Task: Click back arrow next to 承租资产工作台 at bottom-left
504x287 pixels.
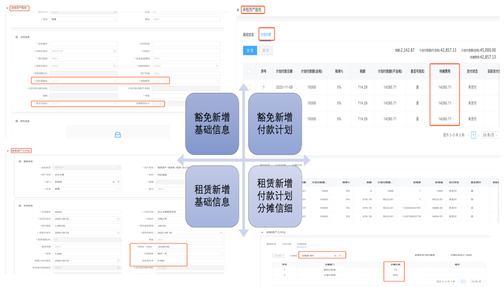Action: [8, 151]
